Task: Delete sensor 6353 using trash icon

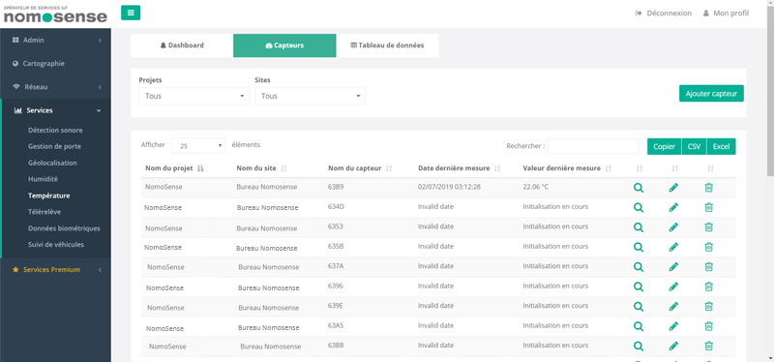Action: coord(708,227)
